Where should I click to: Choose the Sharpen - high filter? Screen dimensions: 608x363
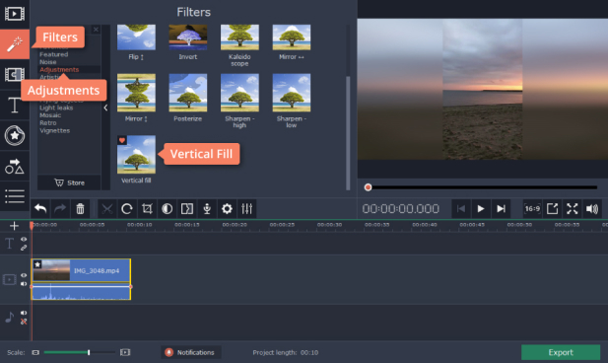[x=239, y=93]
